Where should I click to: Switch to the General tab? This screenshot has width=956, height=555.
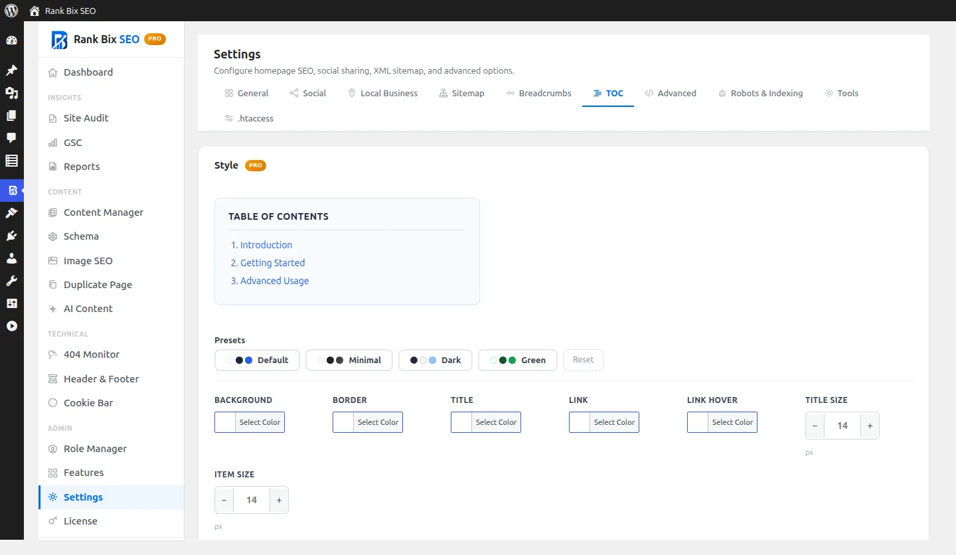click(246, 94)
